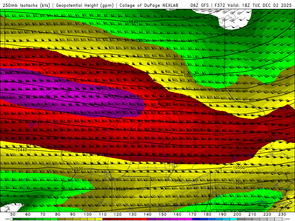Click the 120 value on the color scale
The image size is (295, 221).
tap(118, 214)
